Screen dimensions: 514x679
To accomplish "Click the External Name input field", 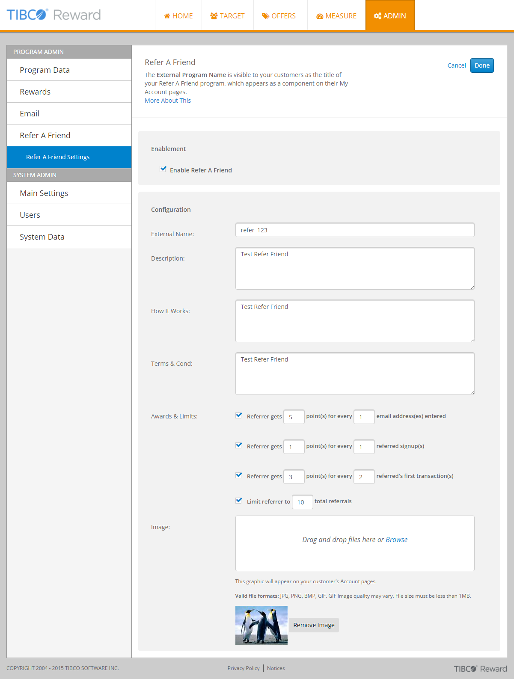I will [354, 230].
